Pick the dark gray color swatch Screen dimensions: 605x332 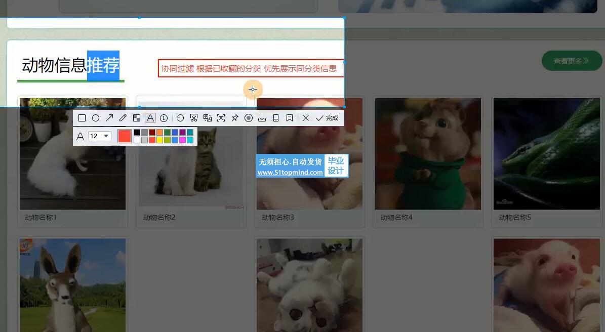144,132
